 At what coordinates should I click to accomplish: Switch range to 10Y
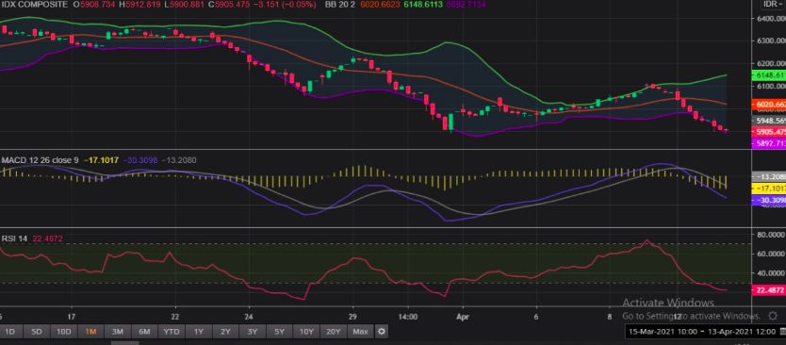click(x=306, y=332)
